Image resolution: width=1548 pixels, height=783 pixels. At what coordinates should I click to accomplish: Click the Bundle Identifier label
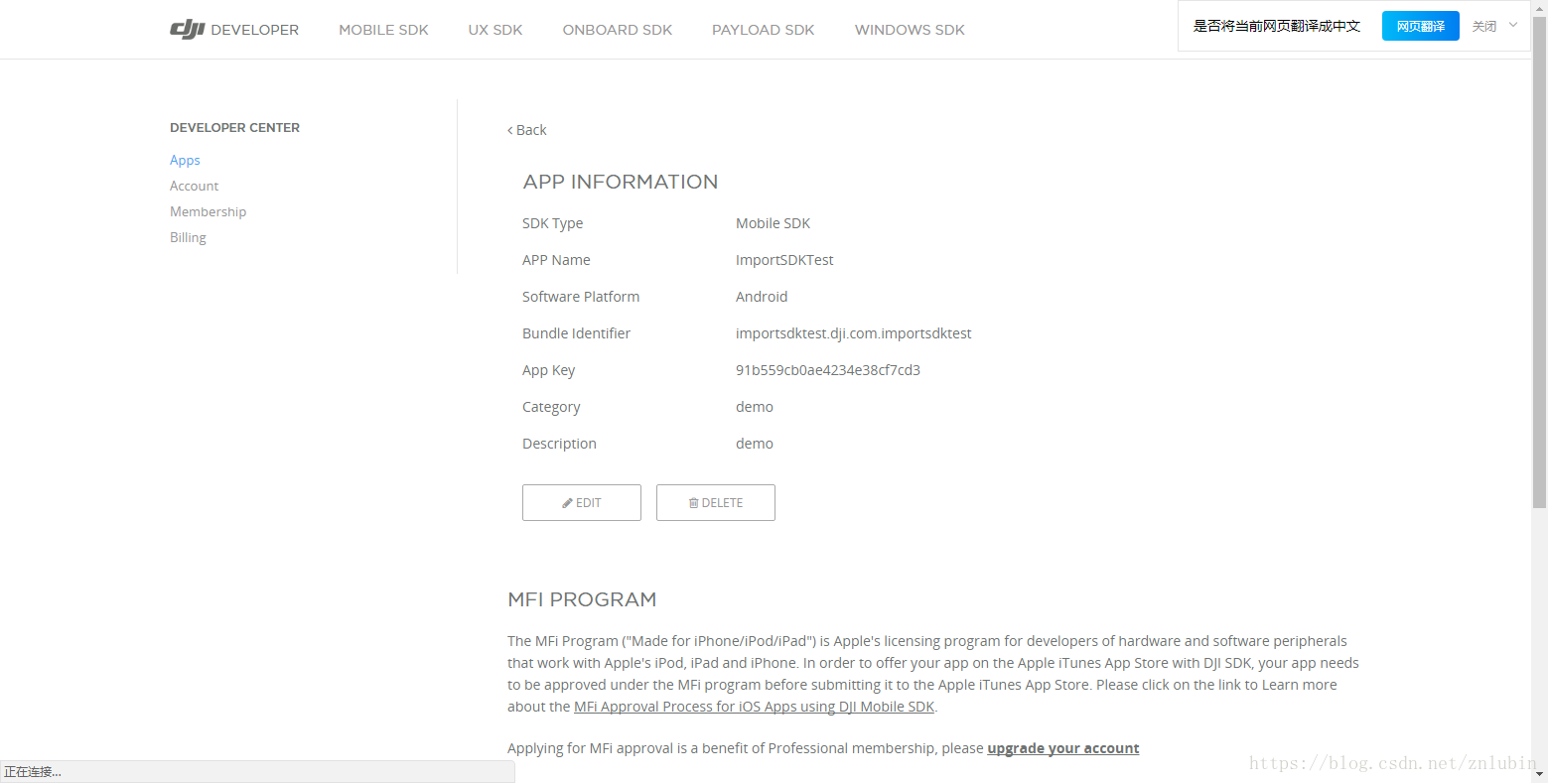coord(576,333)
